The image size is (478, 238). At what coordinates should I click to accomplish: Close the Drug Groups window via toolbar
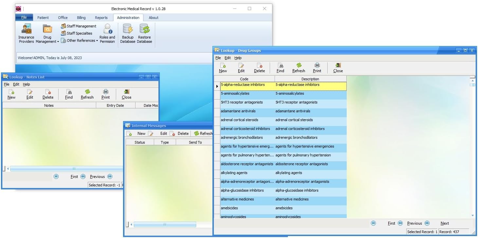point(337,67)
